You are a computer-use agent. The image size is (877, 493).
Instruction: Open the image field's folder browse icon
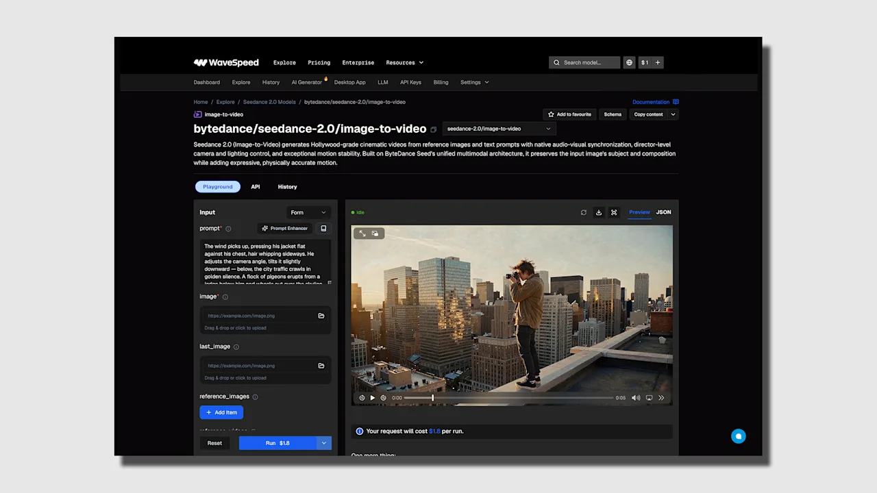coord(321,316)
